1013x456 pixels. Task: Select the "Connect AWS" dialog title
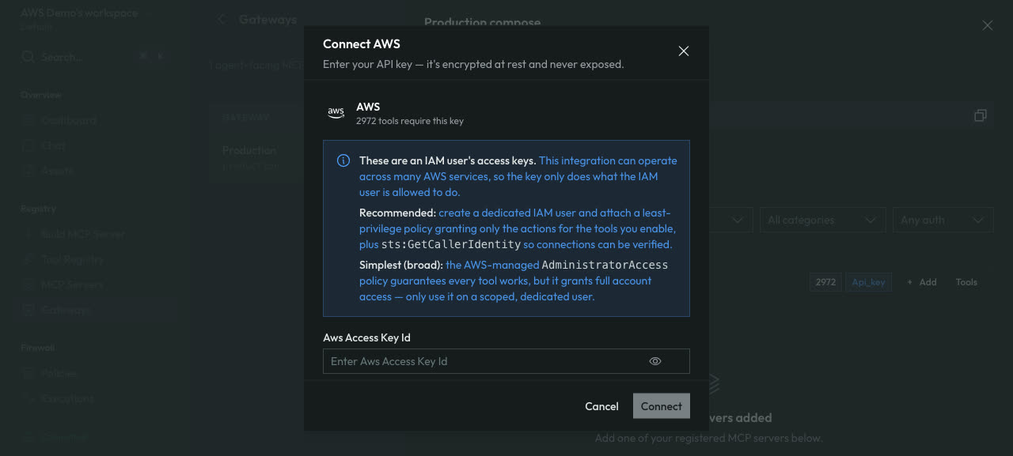(x=362, y=44)
